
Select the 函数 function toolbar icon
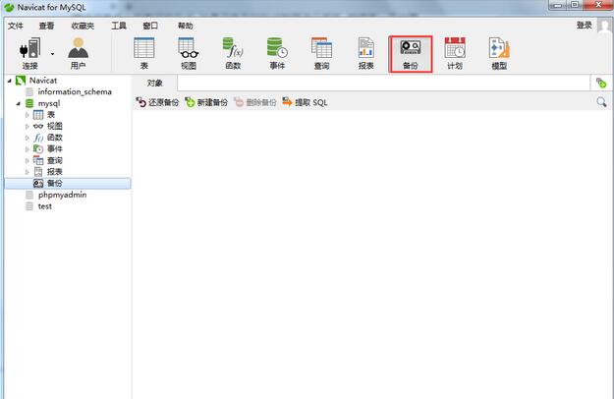point(233,54)
